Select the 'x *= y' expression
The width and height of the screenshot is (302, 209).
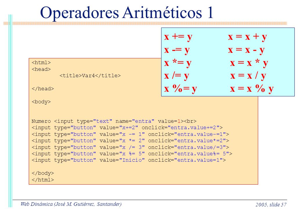(x=178, y=63)
